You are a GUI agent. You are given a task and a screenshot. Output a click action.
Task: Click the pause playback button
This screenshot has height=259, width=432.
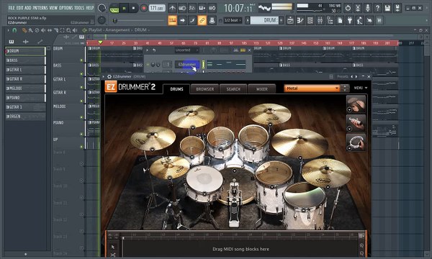[124, 8]
